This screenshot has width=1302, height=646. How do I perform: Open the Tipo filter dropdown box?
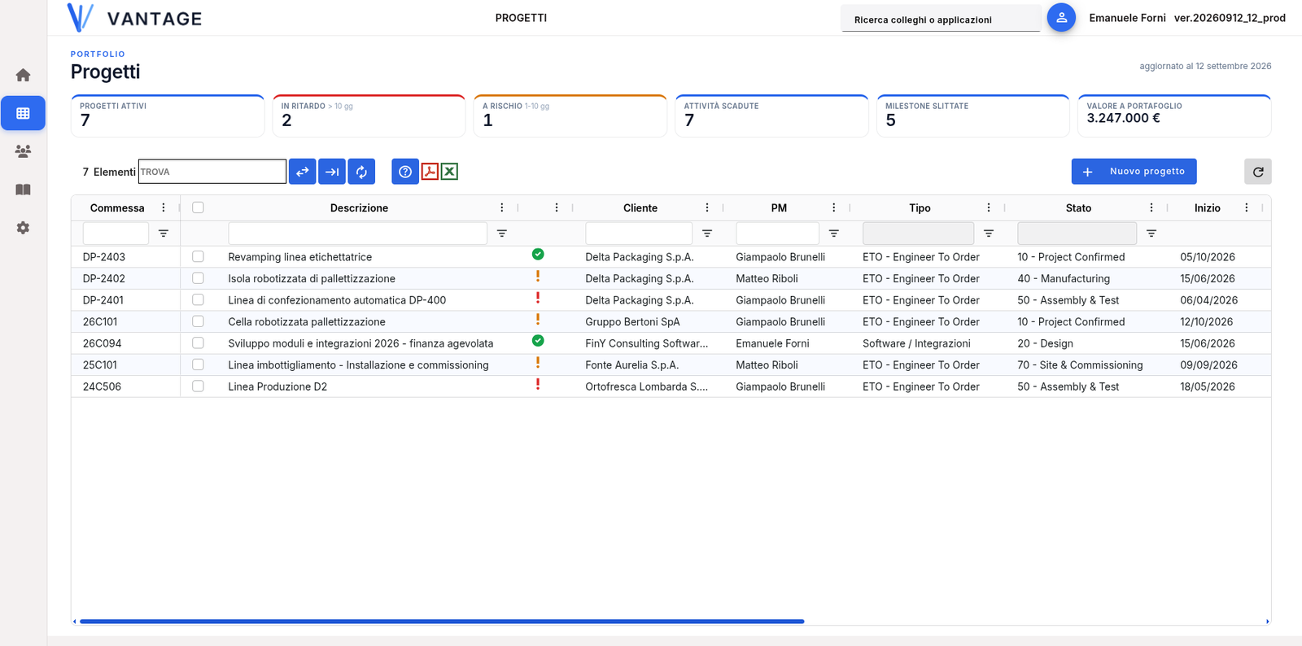918,234
